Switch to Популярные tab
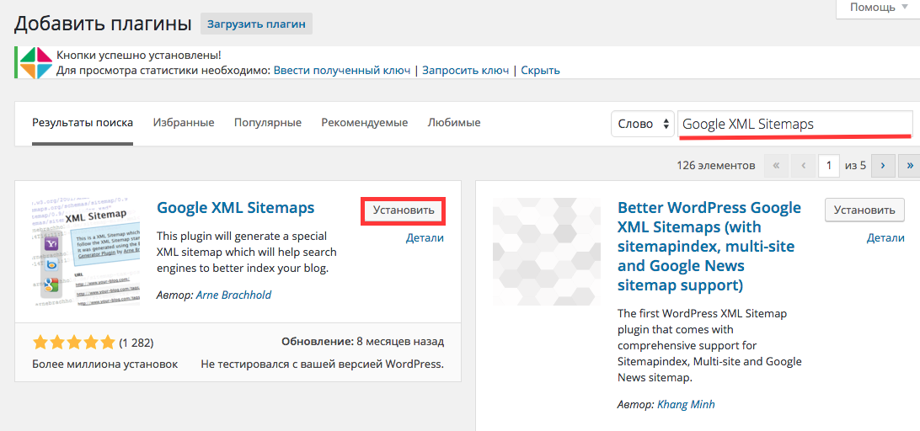This screenshot has width=920, height=431. [268, 123]
